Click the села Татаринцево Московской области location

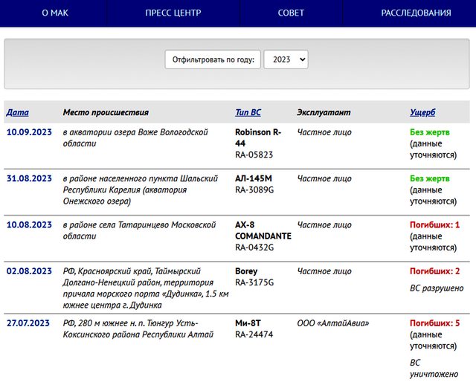[x=139, y=230]
